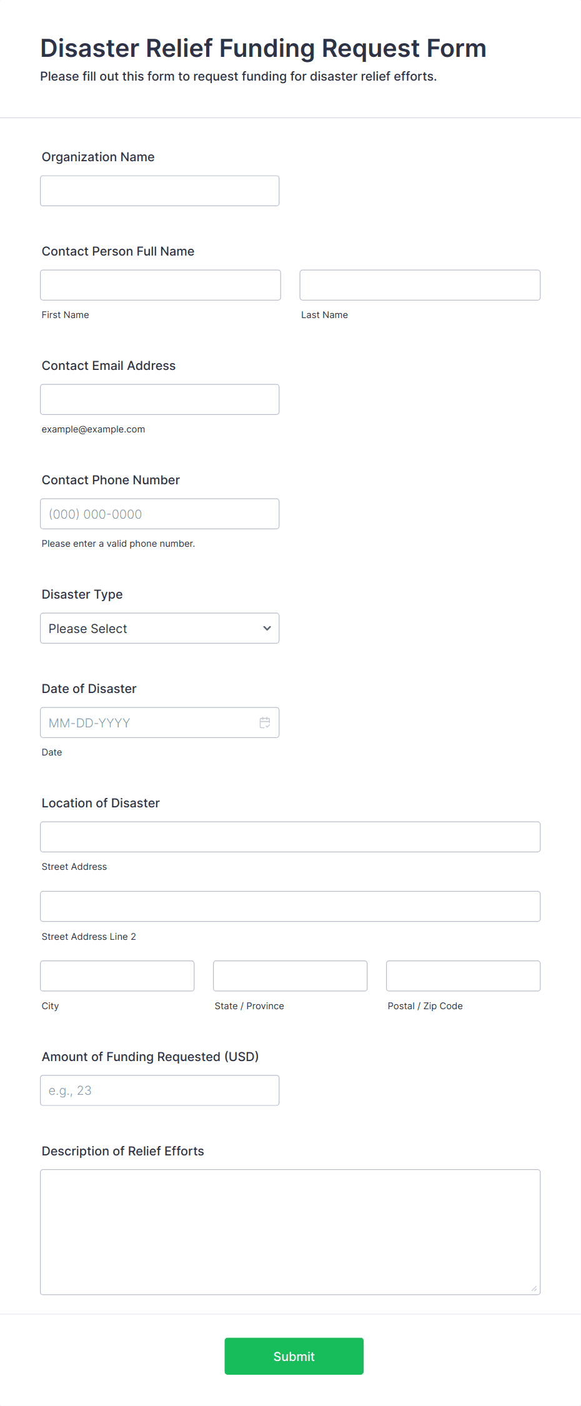581x1406 pixels.
Task: Focus the Contact Email Address field
Action: 160,399
